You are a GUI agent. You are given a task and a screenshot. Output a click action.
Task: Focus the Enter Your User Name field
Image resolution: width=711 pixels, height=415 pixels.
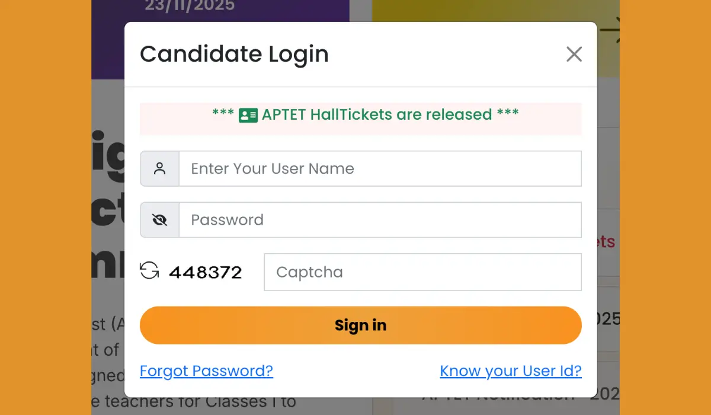[x=380, y=169]
